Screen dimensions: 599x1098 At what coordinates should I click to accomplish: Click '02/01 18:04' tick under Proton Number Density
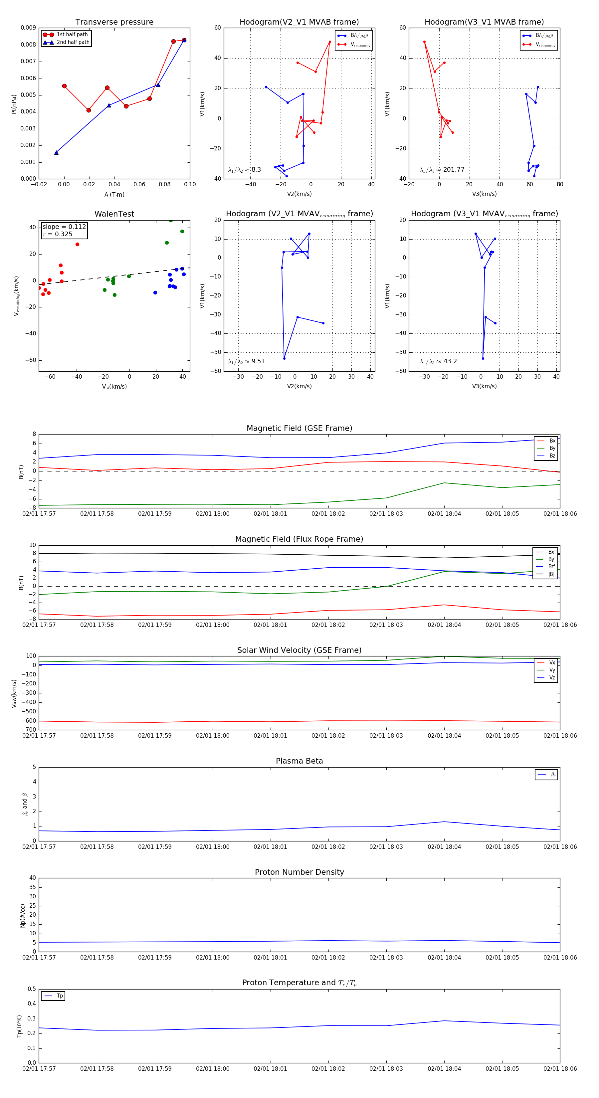point(444,958)
